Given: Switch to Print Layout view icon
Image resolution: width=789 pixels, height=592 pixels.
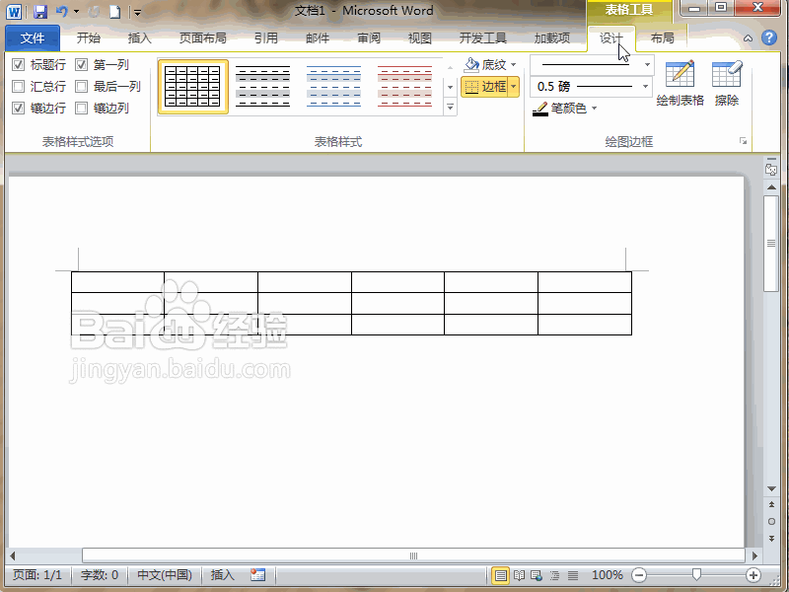Looking at the screenshot, I should coord(500,575).
